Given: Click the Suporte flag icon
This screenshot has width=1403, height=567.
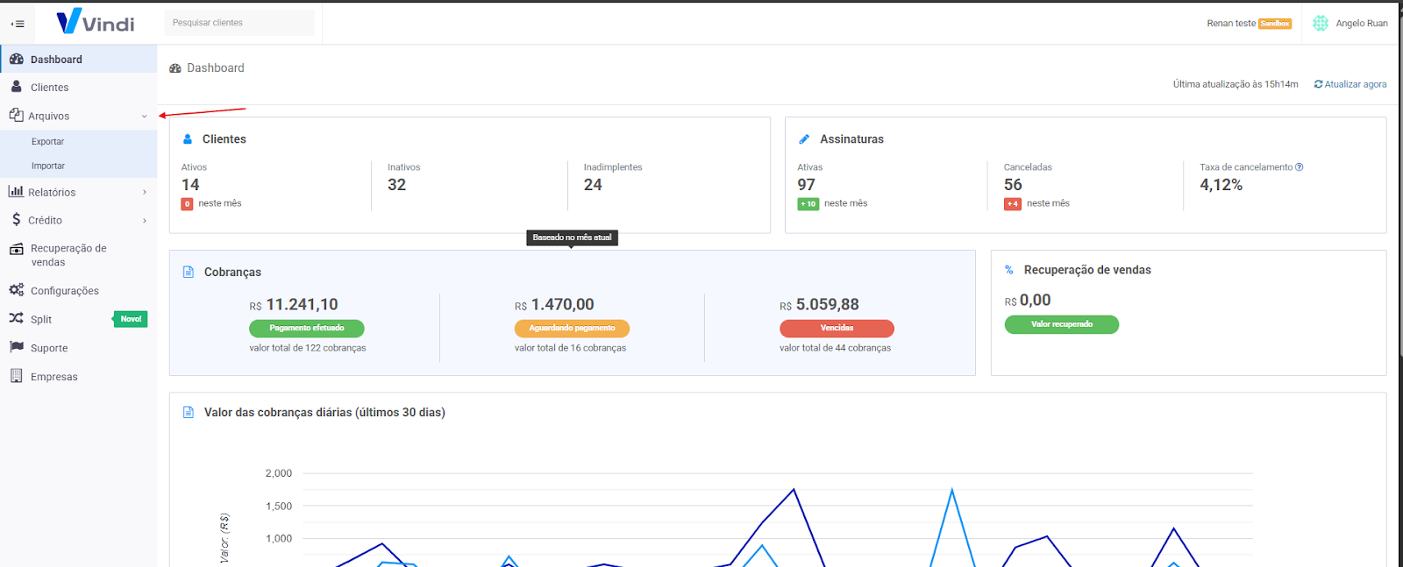Looking at the screenshot, I should pyautogui.click(x=16, y=347).
